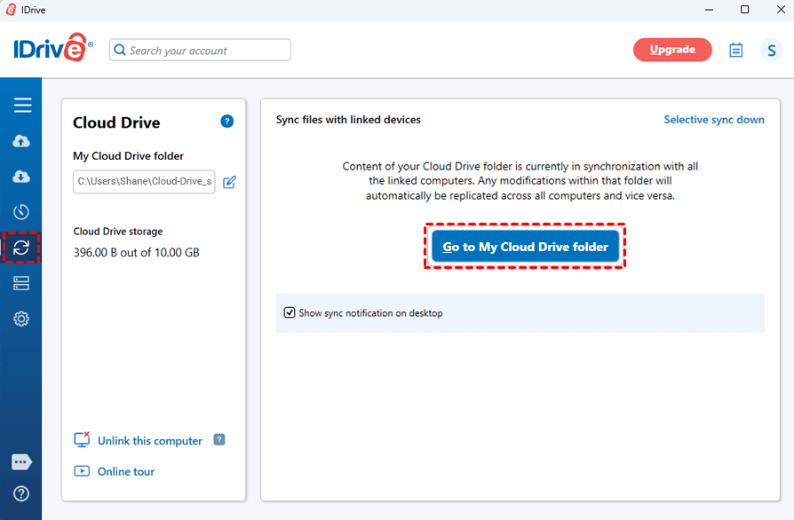Viewport: 794px width, 520px height.
Task: Open the Settings gear icon
Action: (22, 319)
